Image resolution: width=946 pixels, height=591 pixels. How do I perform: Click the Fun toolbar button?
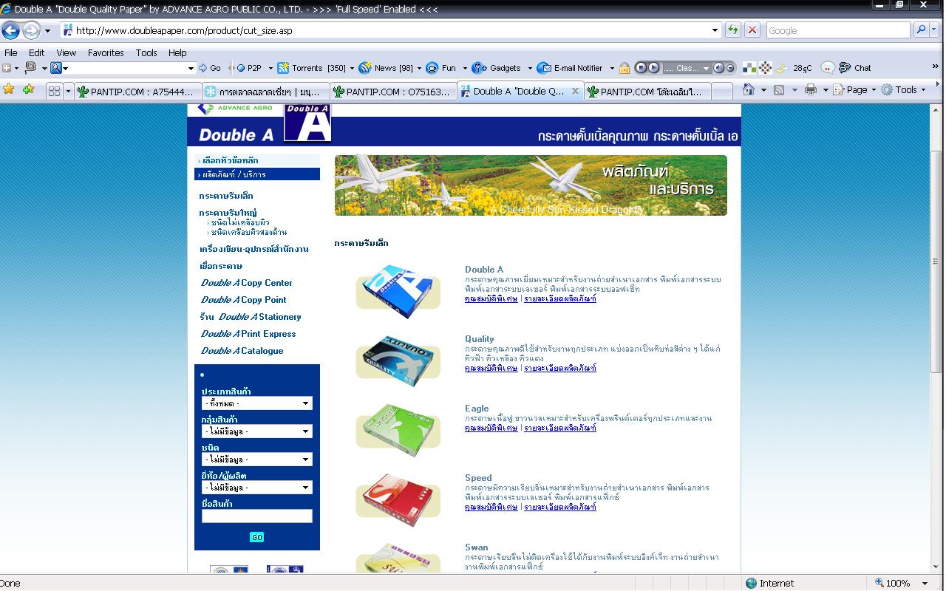pyautogui.click(x=442, y=68)
